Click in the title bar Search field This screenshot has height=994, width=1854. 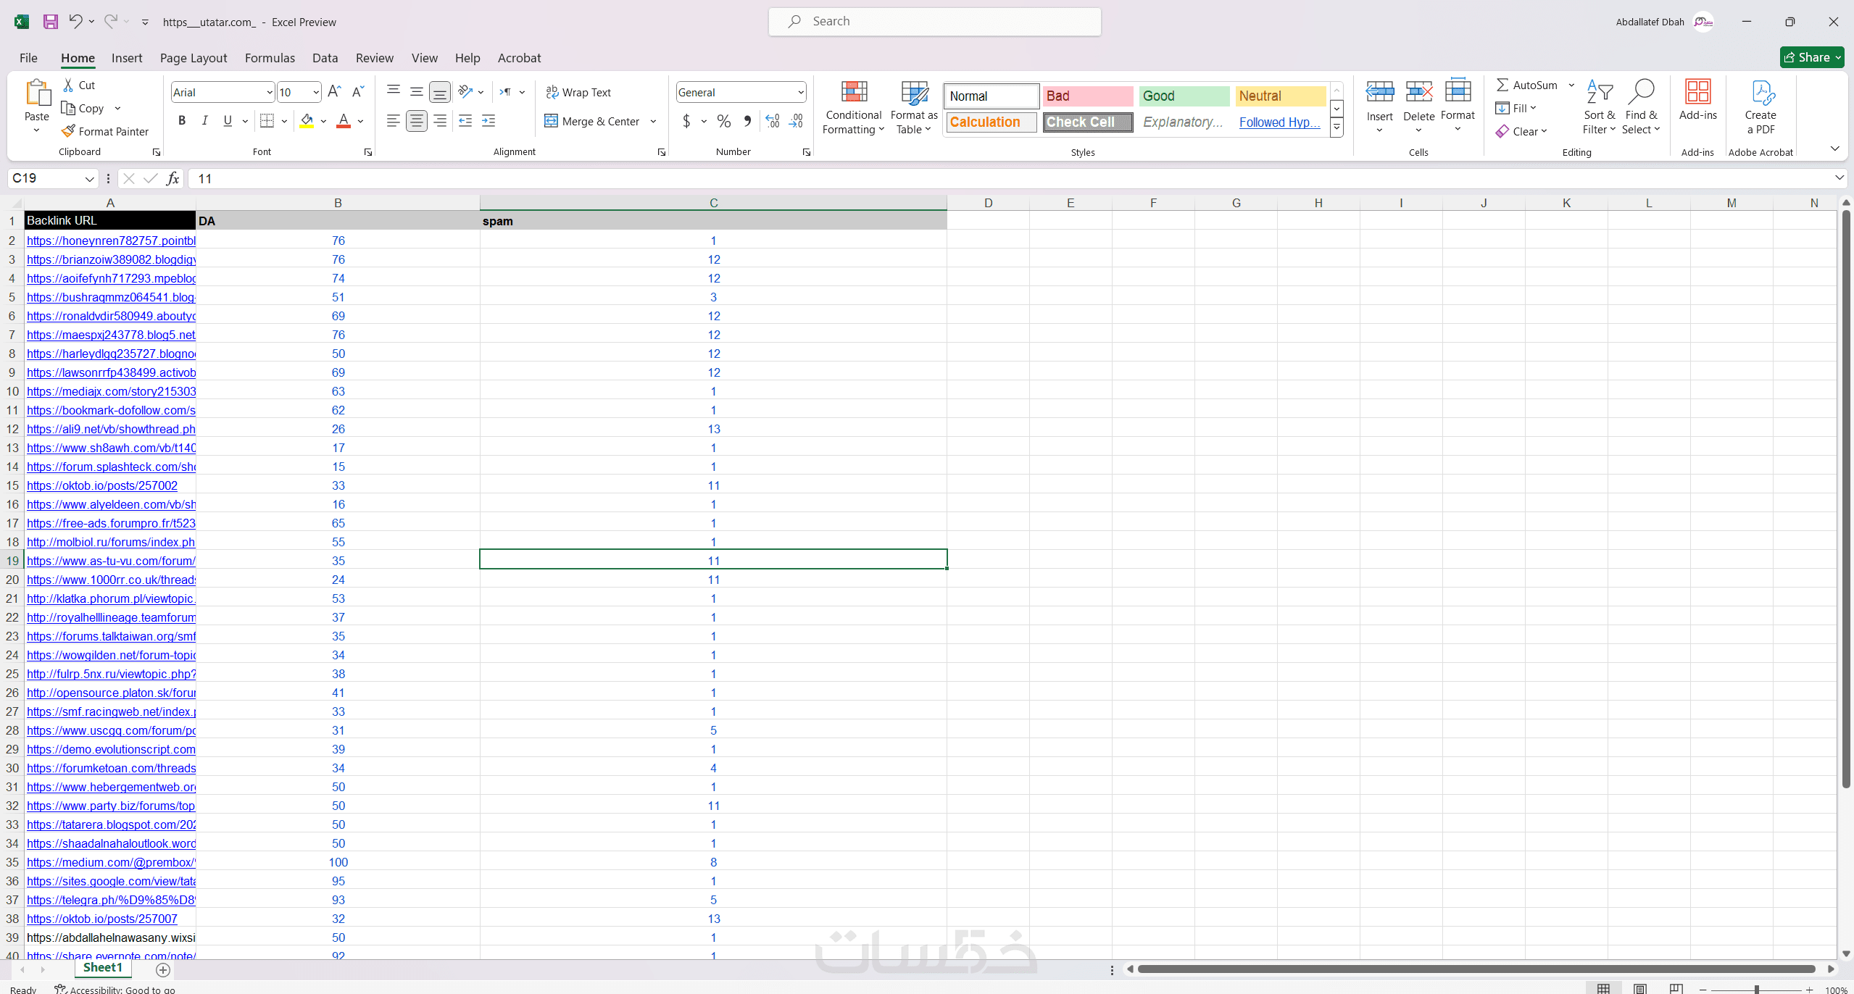934,22
